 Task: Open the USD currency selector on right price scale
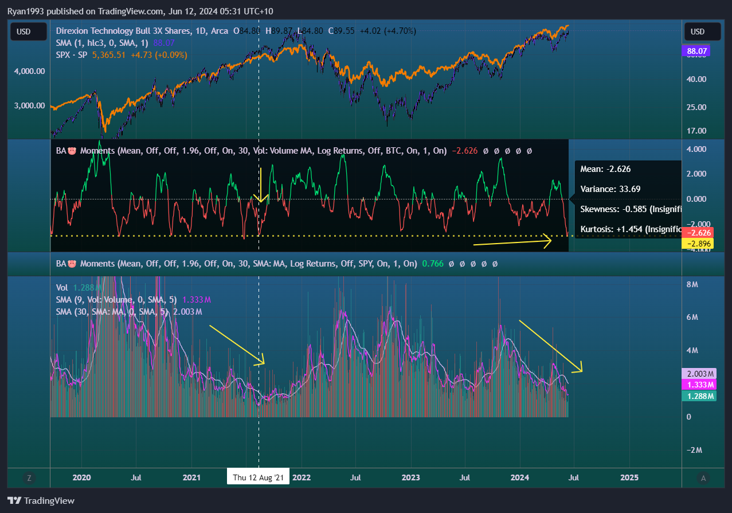tap(703, 32)
